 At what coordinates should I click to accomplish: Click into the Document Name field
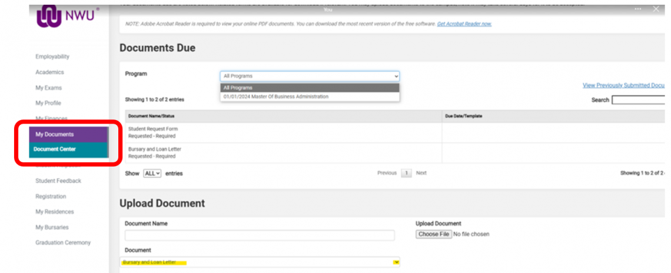click(260, 235)
